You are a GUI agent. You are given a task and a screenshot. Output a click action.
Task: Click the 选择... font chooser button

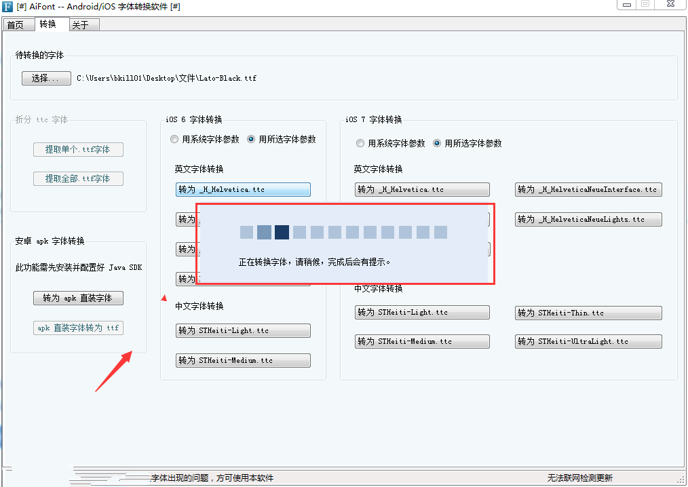tap(46, 78)
